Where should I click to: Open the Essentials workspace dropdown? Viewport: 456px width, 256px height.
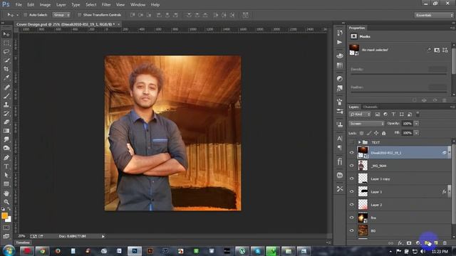click(x=434, y=15)
